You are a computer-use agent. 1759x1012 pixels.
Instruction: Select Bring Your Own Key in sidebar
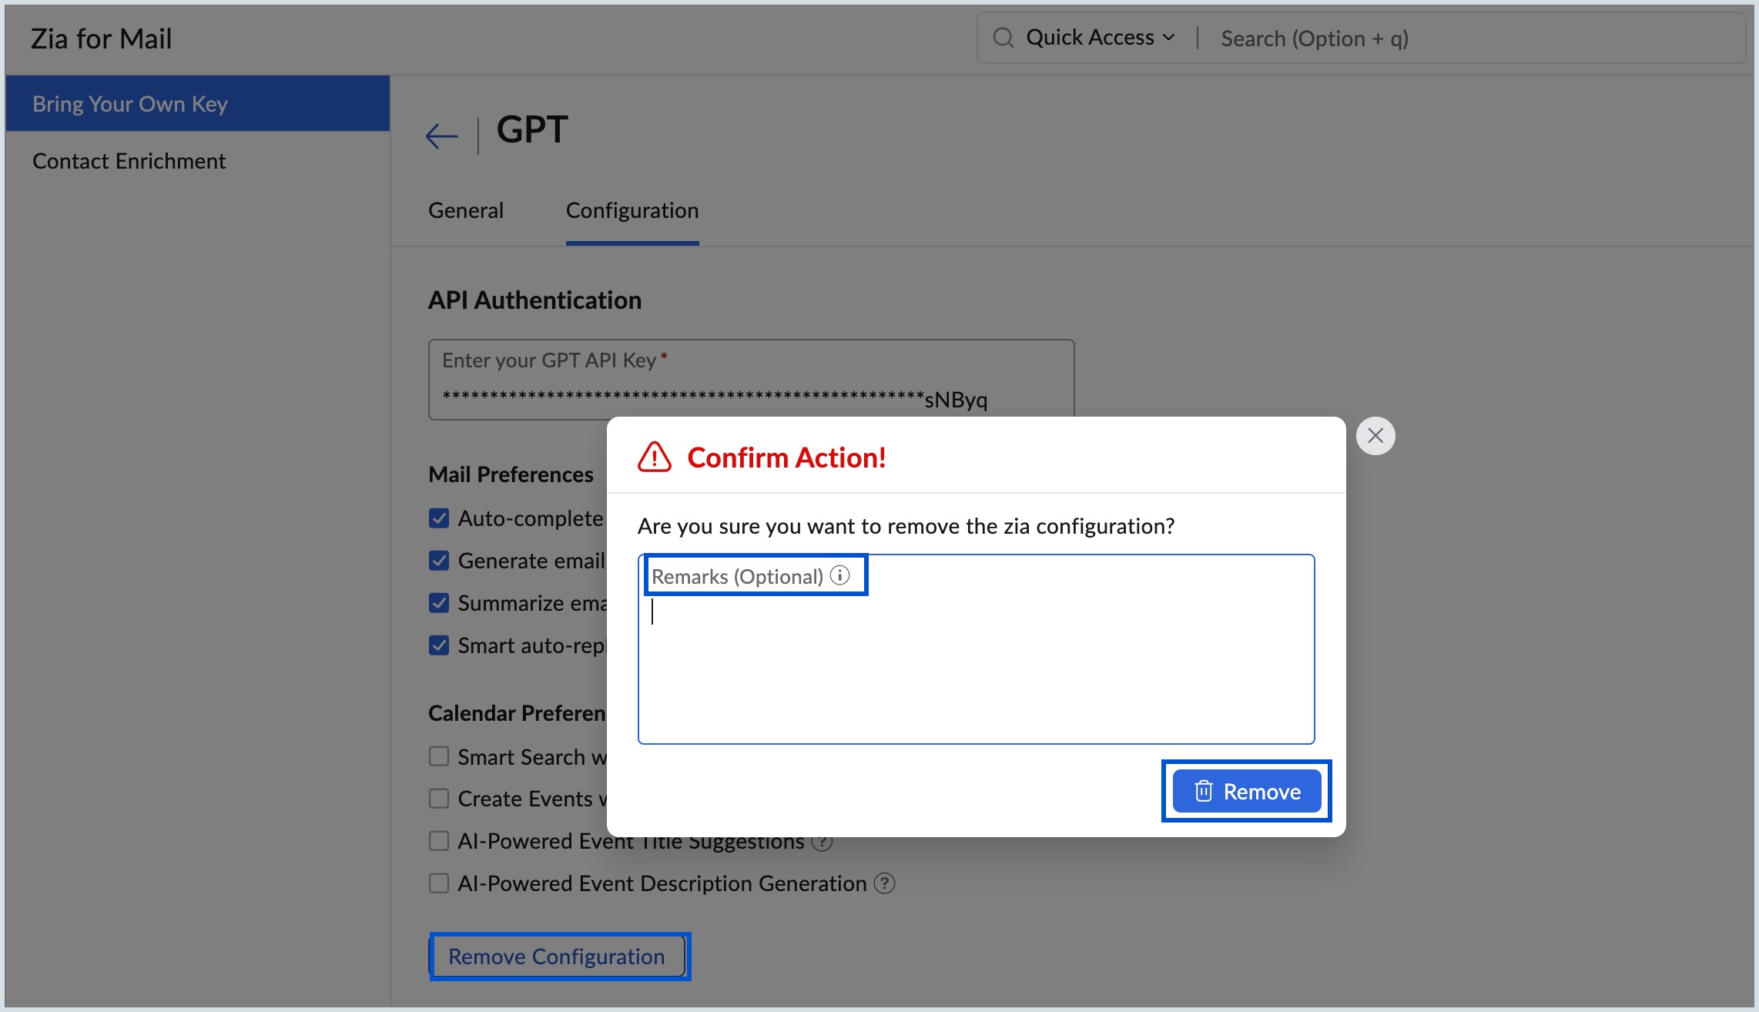pos(130,103)
